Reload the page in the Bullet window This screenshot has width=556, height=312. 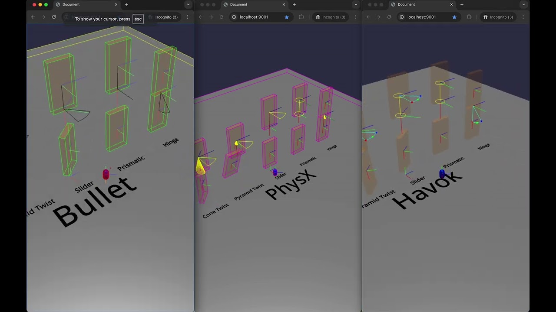point(53,17)
